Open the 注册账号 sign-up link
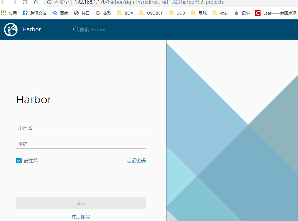 (81, 217)
